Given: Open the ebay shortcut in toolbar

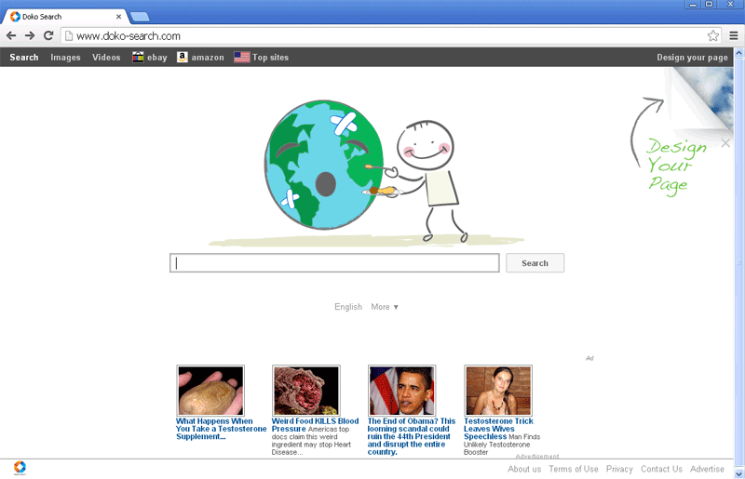Looking at the screenshot, I should tap(149, 58).
